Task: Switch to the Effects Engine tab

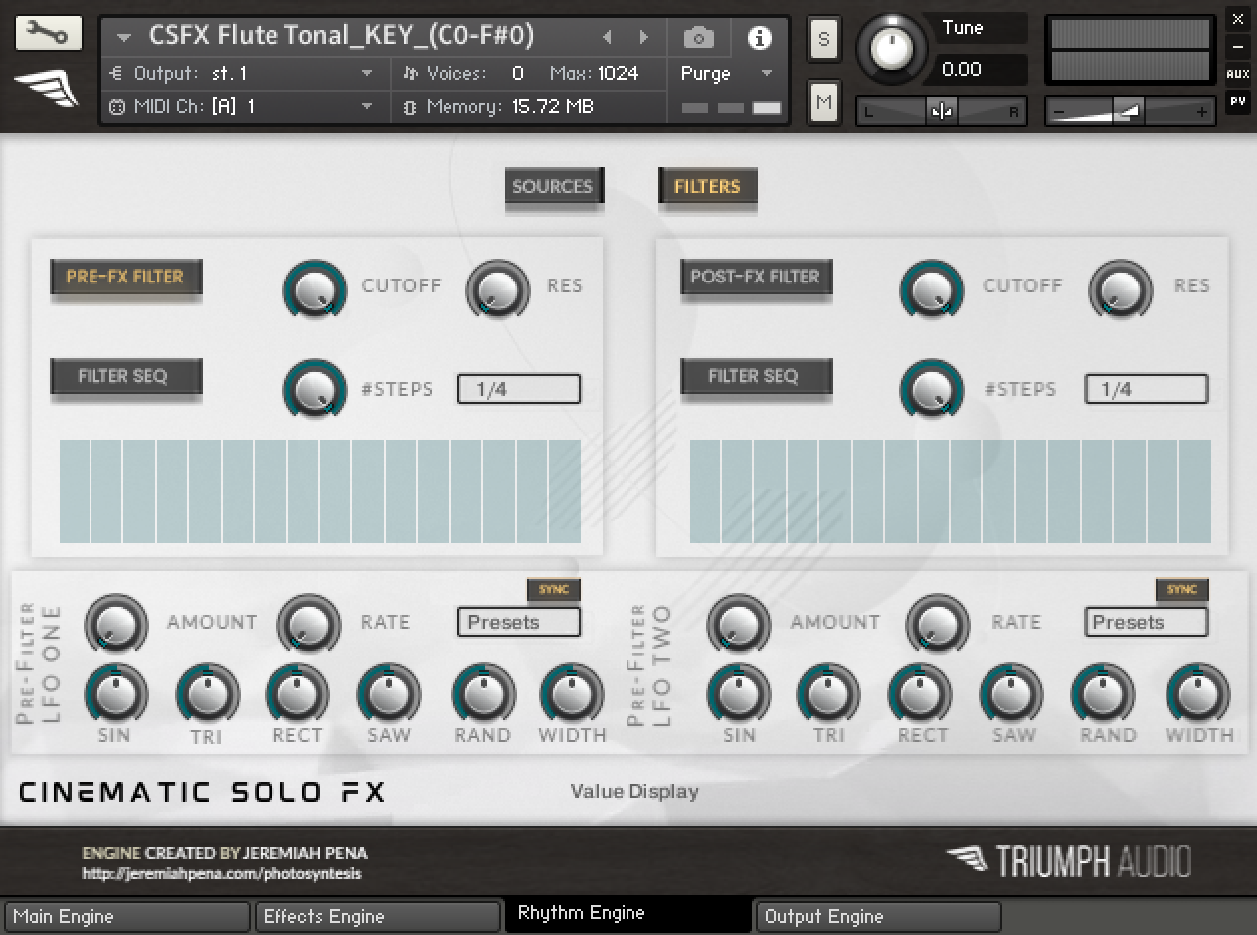Action: click(378, 916)
